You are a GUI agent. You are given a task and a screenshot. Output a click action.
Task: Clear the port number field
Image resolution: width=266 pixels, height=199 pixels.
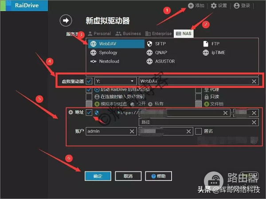tap(254, 113)
